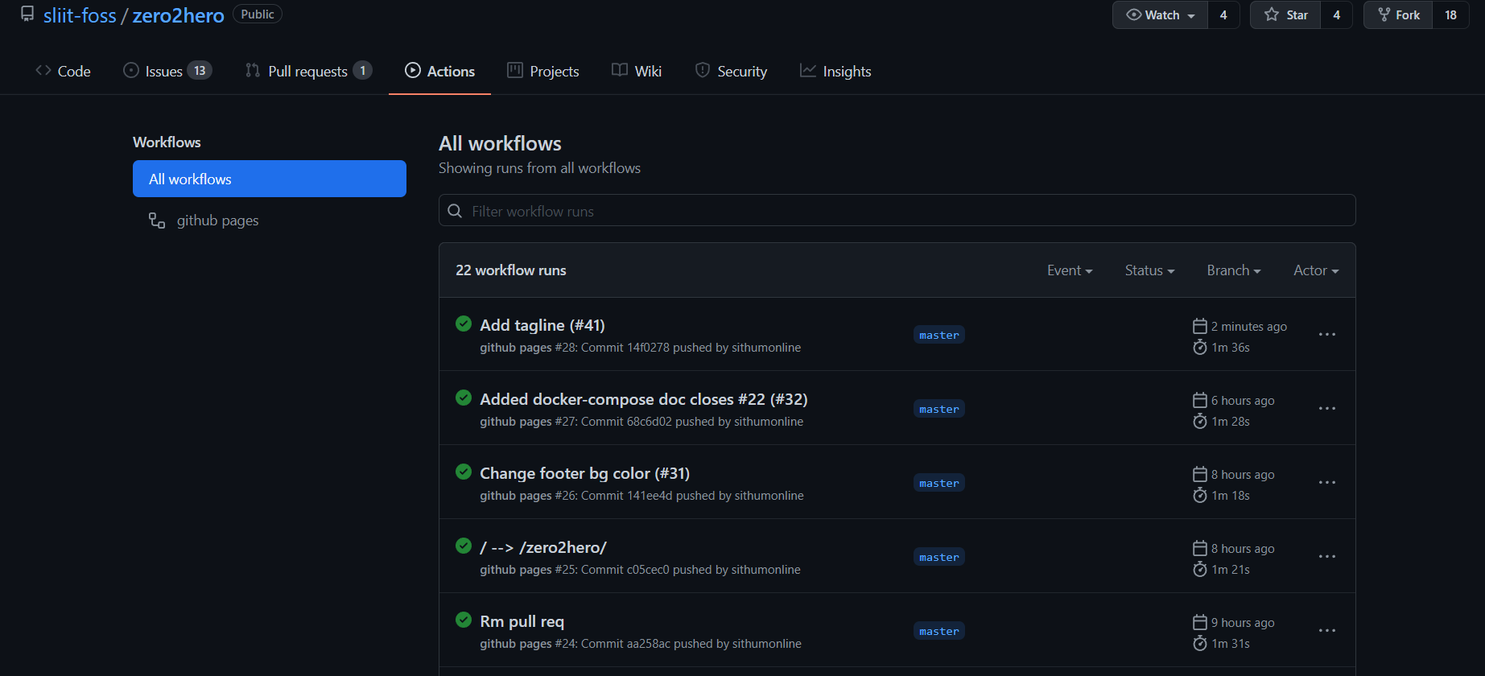
Task: Expand the Event filter dropdown
Action: click(1070, 270)
